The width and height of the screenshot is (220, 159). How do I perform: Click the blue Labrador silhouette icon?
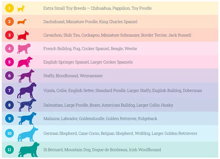click(27, 118)
